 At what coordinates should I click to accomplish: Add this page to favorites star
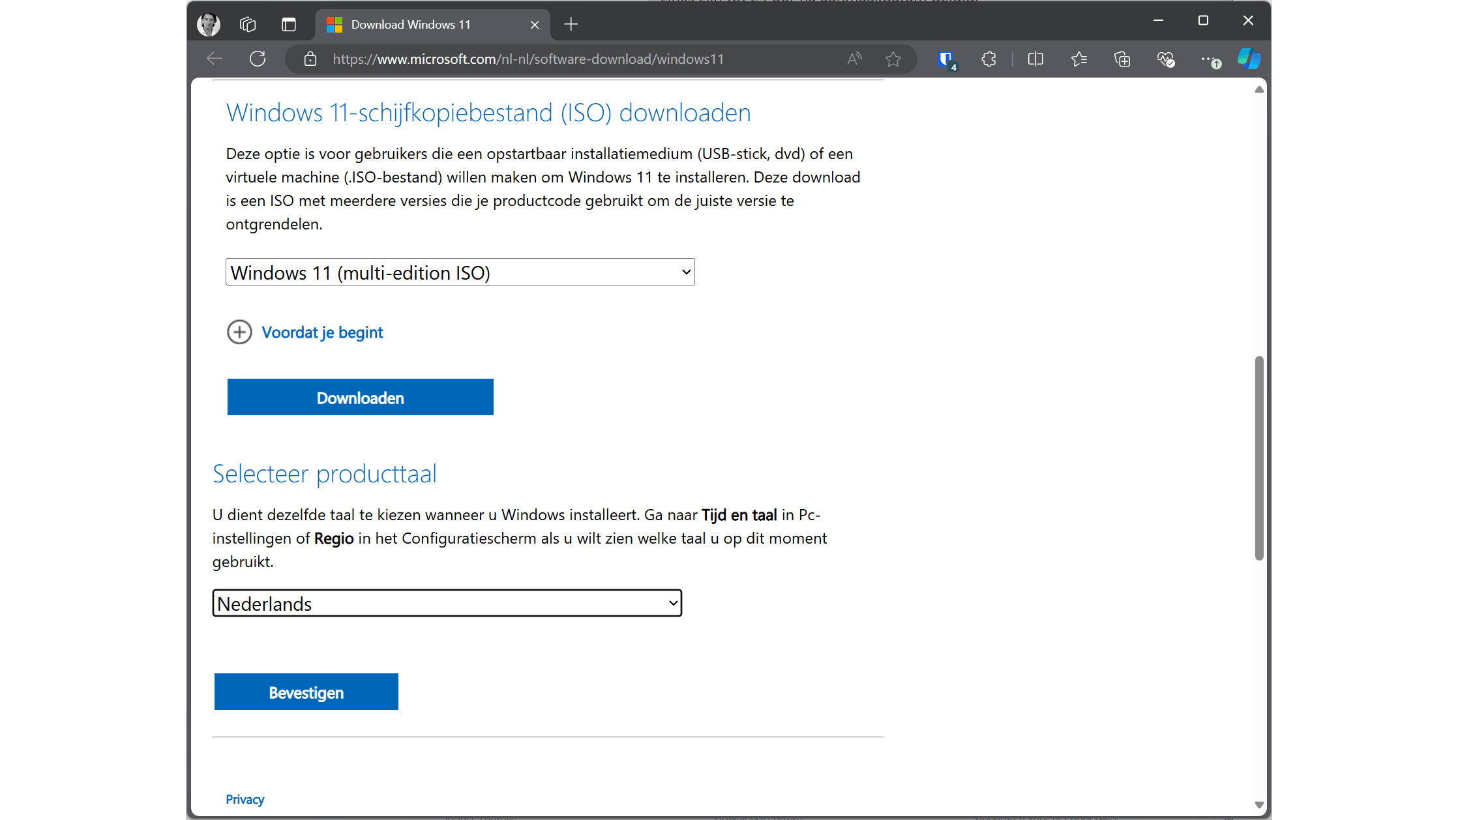893,59
